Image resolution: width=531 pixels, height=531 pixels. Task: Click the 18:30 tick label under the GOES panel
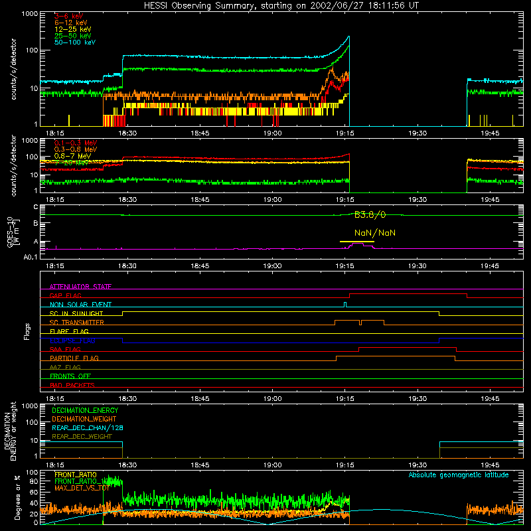pos(127,266)
